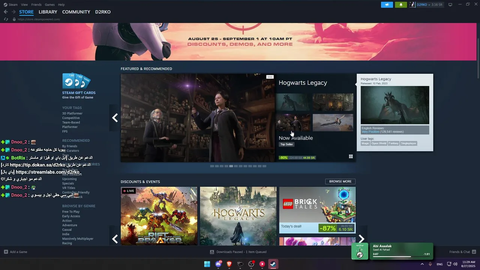
Task: Open the Windows Start menu
Action: tap(207, 264)
